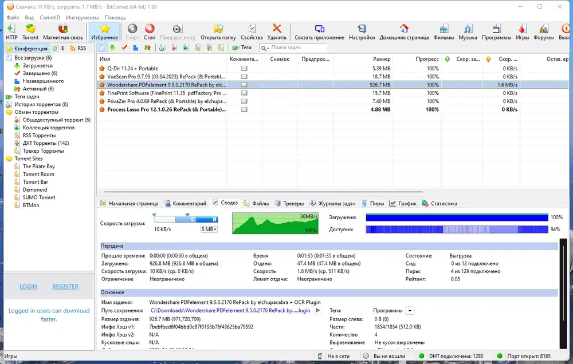Click the Игры games toolbar icon
The width and height of the screenshot is (573, 364).
[x=522, y=31]
